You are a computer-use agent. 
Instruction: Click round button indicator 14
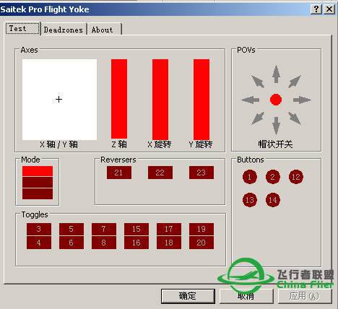(273, 200)
